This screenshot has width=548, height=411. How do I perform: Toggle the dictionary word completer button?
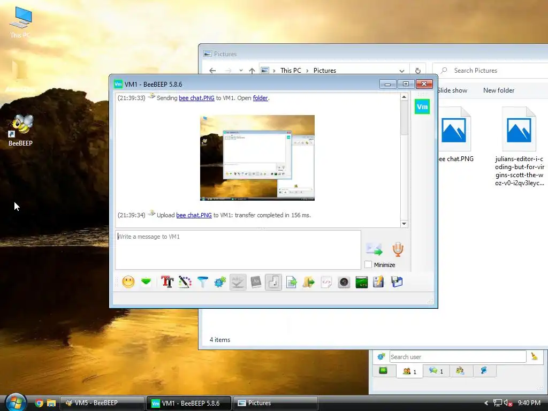[256, 281]
